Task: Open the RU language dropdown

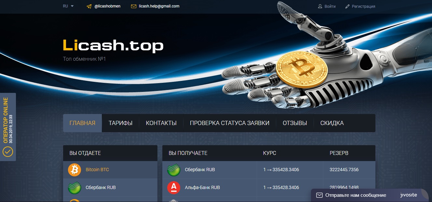Action: (x=68, y=6)
